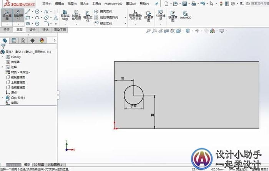Select the Point sketch tool
269x171 pixels.
point(56,24)
